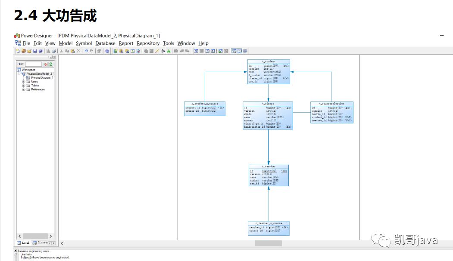Select the t_student table
Viewport: 453px width, 261px height.
(269, 72)
